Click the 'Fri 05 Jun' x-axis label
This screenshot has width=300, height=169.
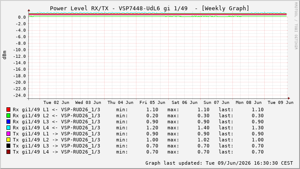tap(152, 103)
